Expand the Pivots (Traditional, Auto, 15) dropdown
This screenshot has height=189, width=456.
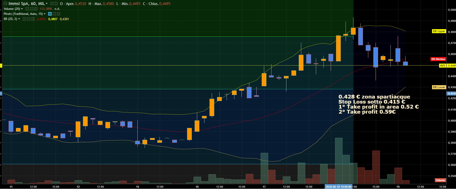[x=45, y=14]
